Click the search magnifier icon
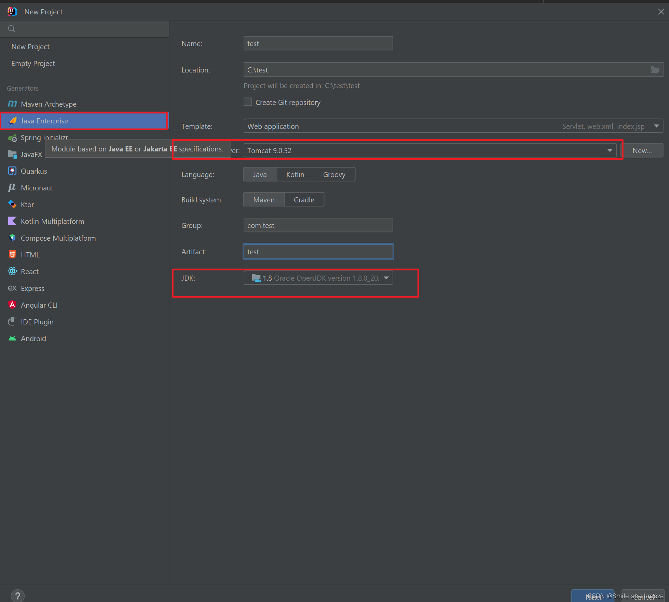The image size is (669, 602). tap(12, 29)
